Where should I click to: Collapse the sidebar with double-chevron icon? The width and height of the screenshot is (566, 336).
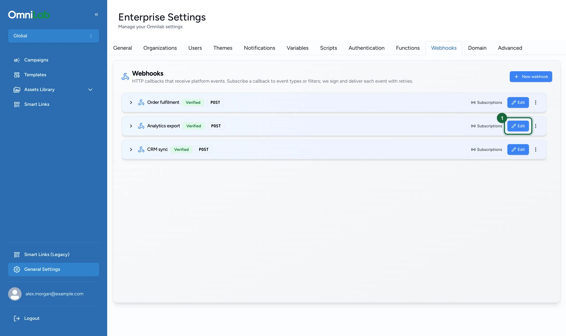tap(96, 14)
